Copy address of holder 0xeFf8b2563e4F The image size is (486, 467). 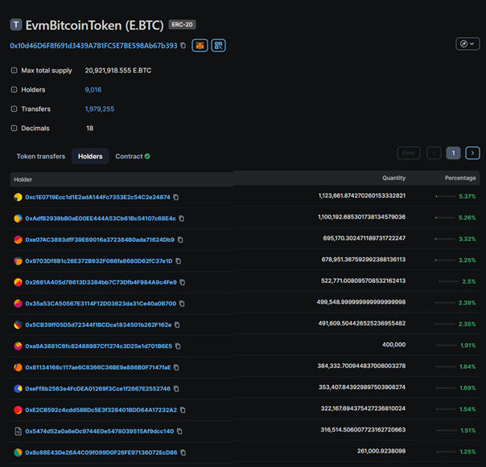[176, 389]
